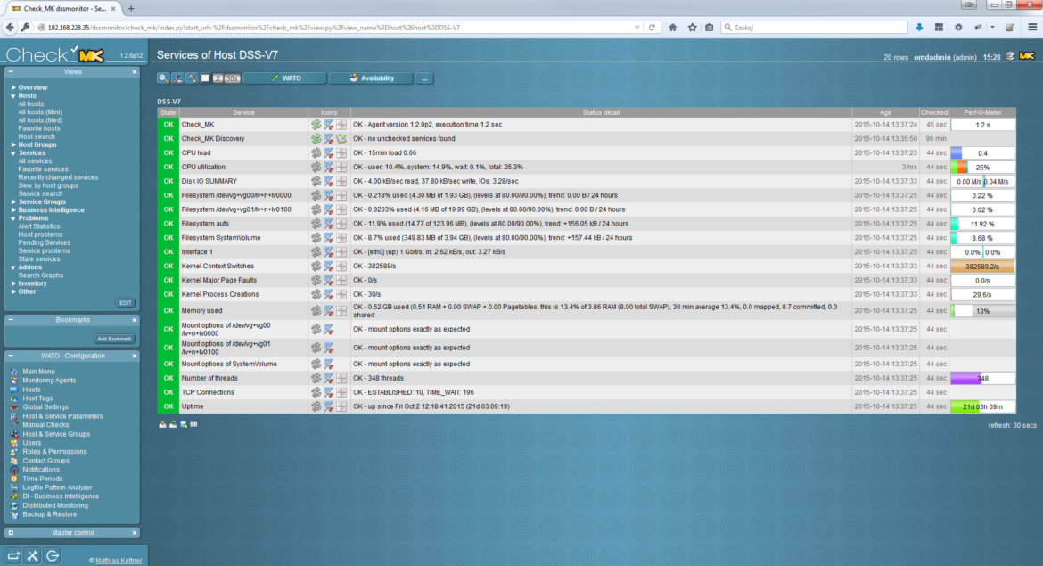Toggle the two-column layout button
Viewport: 1043px width, 566px height.
click(x=218, y=78)
